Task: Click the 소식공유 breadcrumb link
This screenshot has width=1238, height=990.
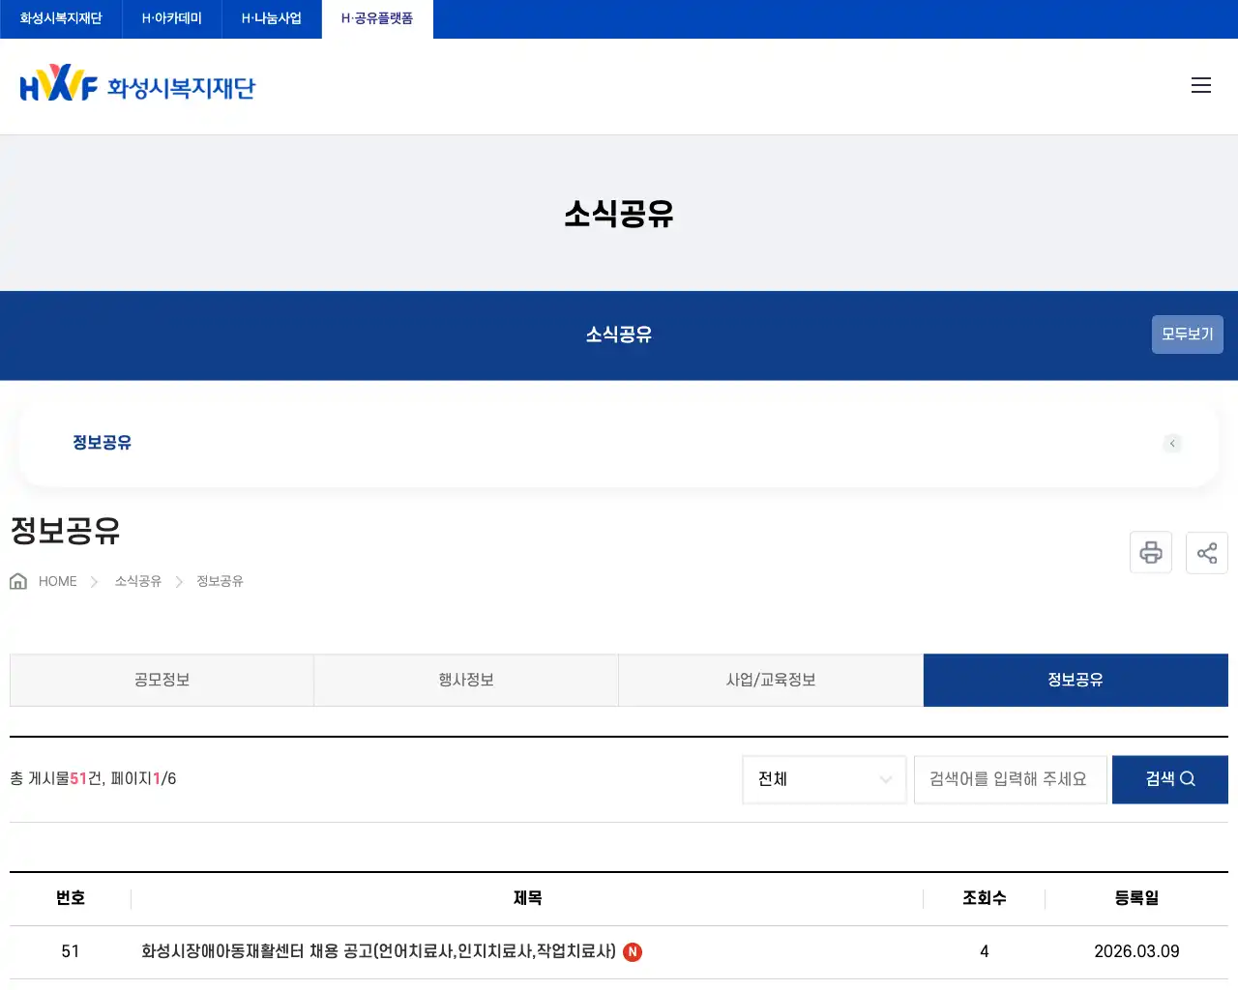Action: point(136,581)
